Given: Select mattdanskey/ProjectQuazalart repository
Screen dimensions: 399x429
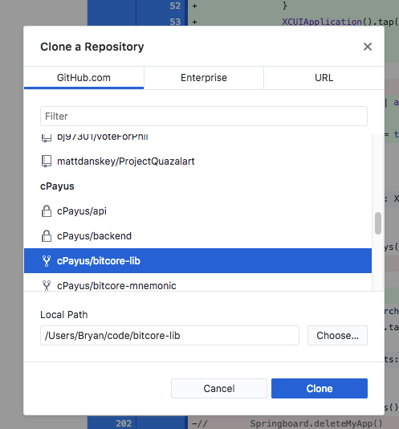Looking at the screenshot, I should [197, 161].
